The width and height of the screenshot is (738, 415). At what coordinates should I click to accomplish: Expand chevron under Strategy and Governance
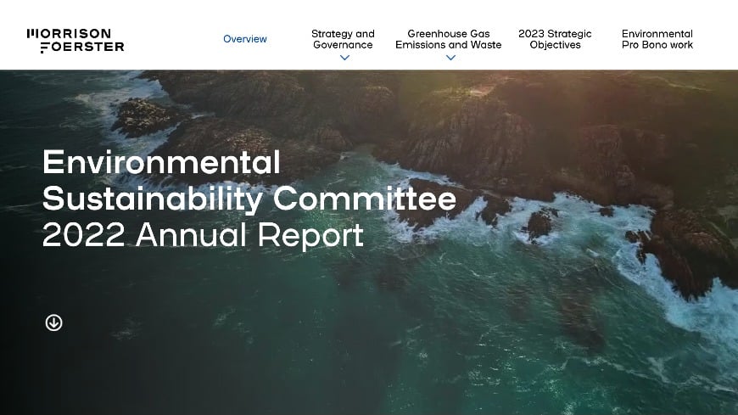(x=344, y=58)
